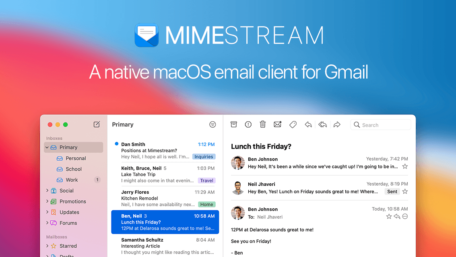Click Ben Johnson's avatar on the 10:58 AM message

238,213
